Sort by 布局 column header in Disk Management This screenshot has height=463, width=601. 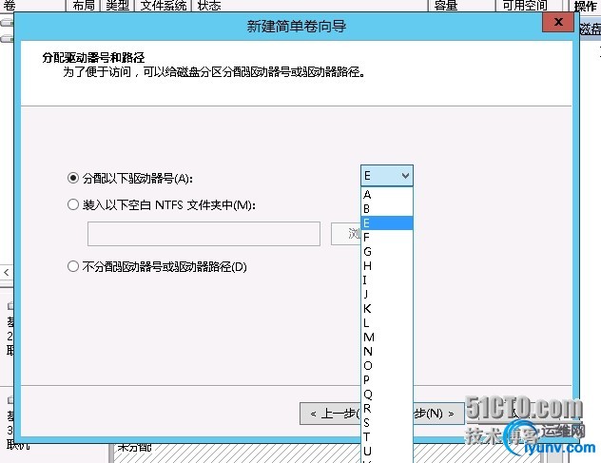tap(83, 5)
